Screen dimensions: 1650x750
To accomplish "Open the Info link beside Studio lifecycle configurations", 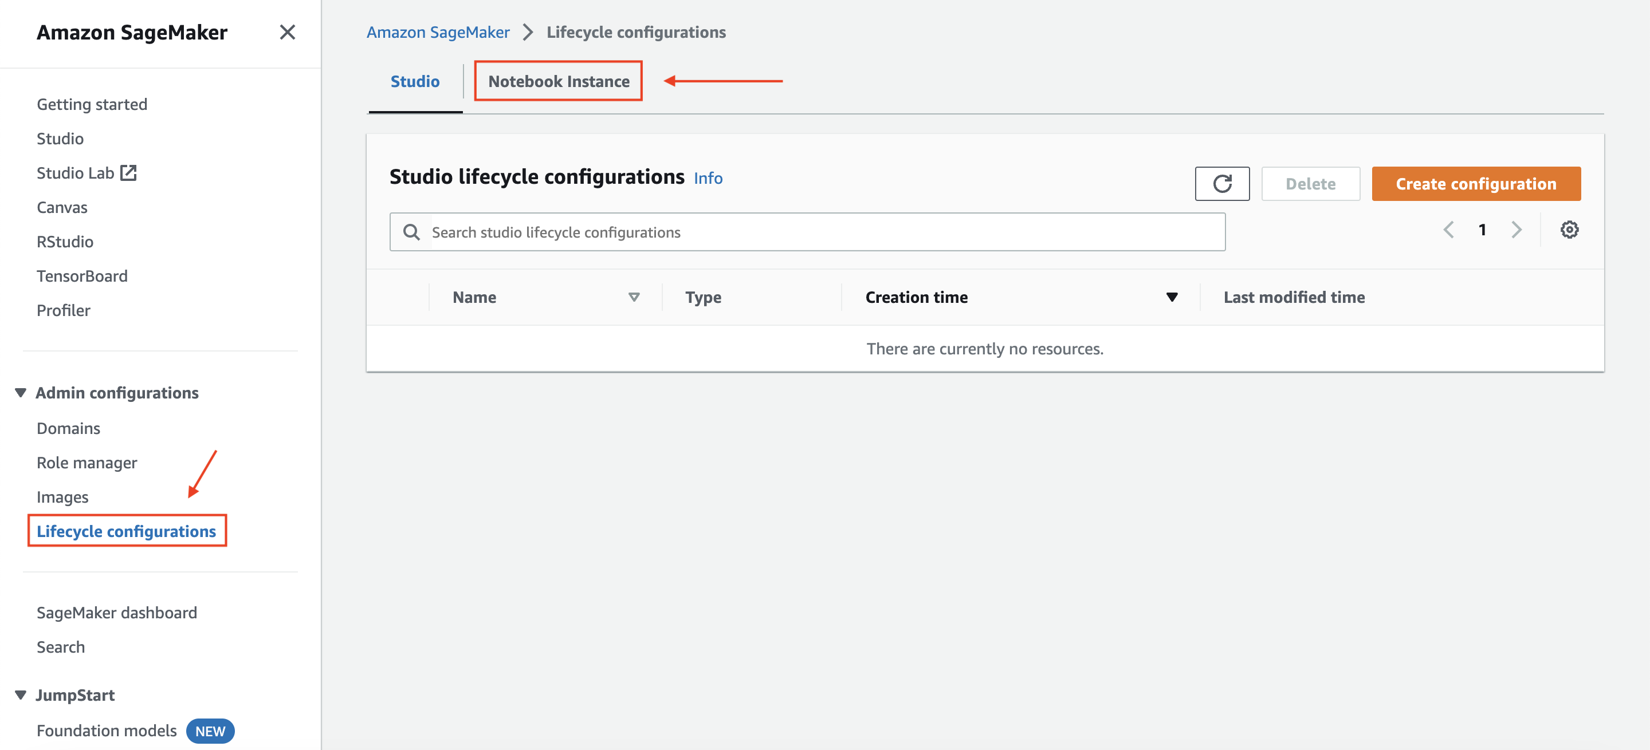I will point(707,178).
